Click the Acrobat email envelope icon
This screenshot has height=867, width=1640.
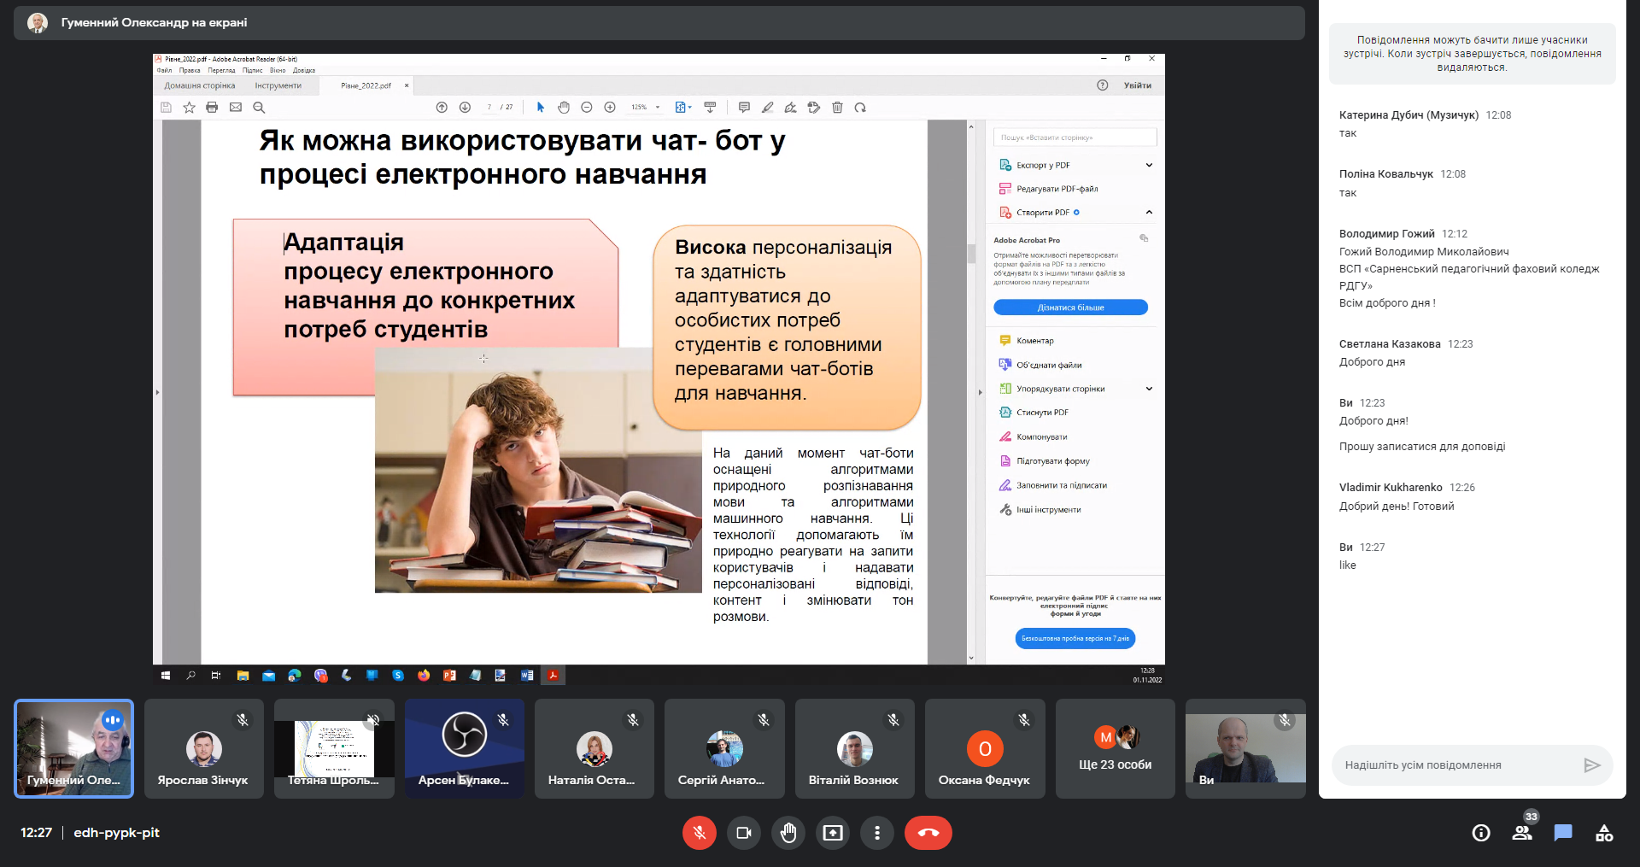[236, 108]
